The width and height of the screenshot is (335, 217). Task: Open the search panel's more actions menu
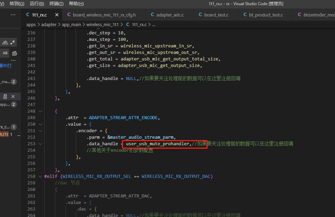click(13, 15)
